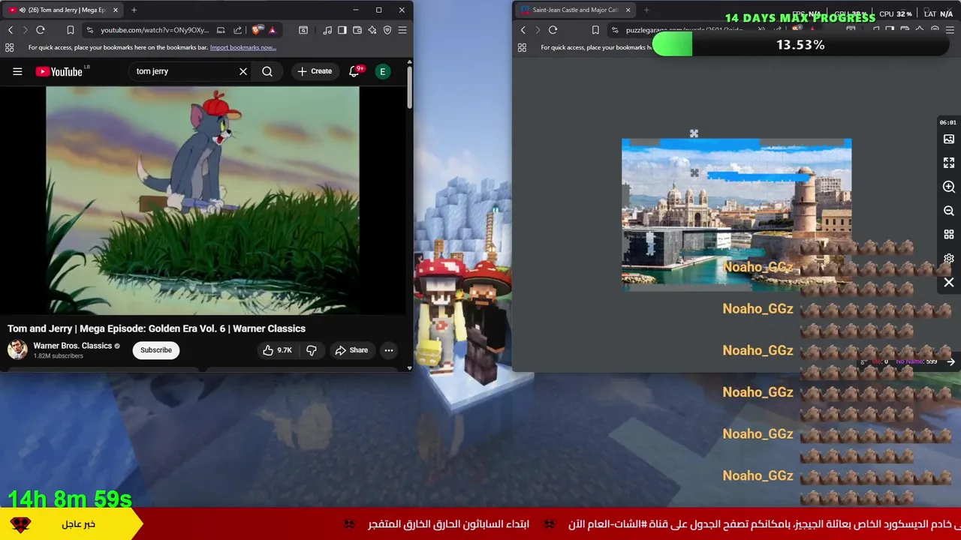Dislike the Tom and Jerry video
This screenshot has height=540, width=961.
point(312,350)
